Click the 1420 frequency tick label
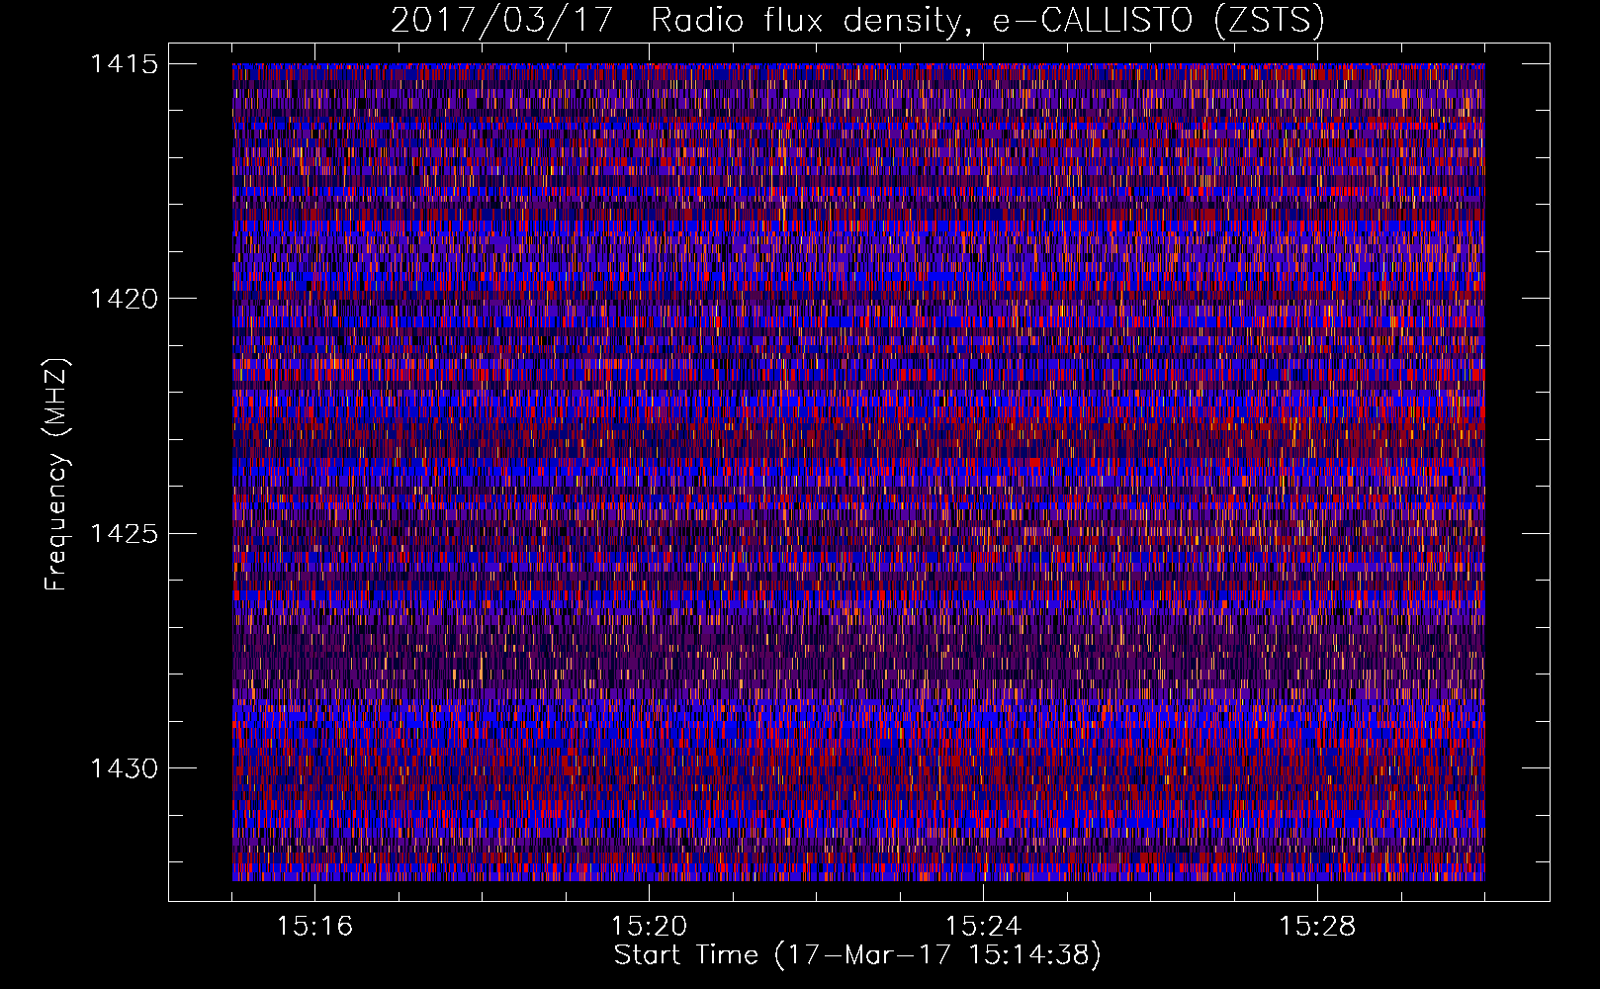The image size is (1600, 989). click(124, 299)
